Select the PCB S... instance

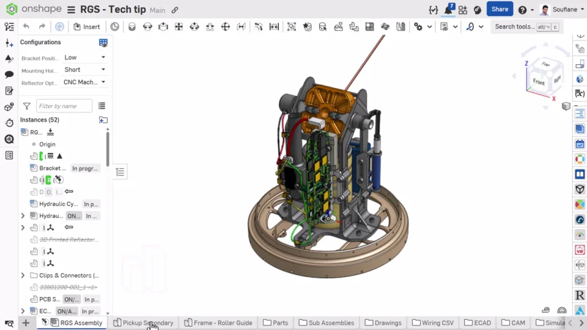click(x=50, y=299)
